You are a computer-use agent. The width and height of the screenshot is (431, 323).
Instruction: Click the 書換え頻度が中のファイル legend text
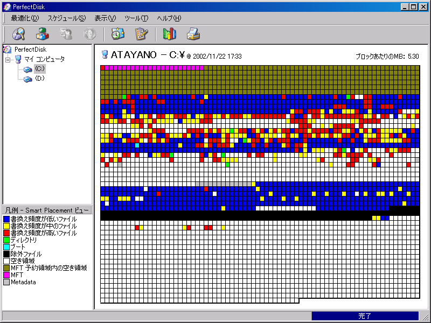pos(44,226)
